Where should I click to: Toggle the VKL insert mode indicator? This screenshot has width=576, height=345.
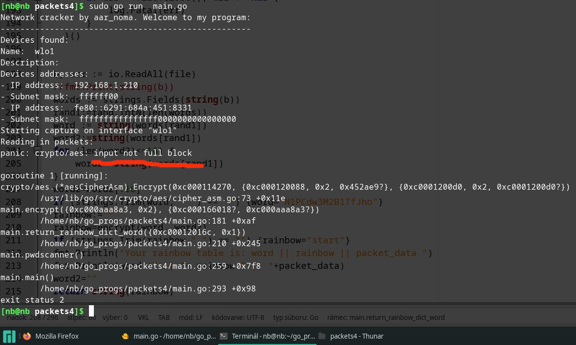(x=143, y=317)
